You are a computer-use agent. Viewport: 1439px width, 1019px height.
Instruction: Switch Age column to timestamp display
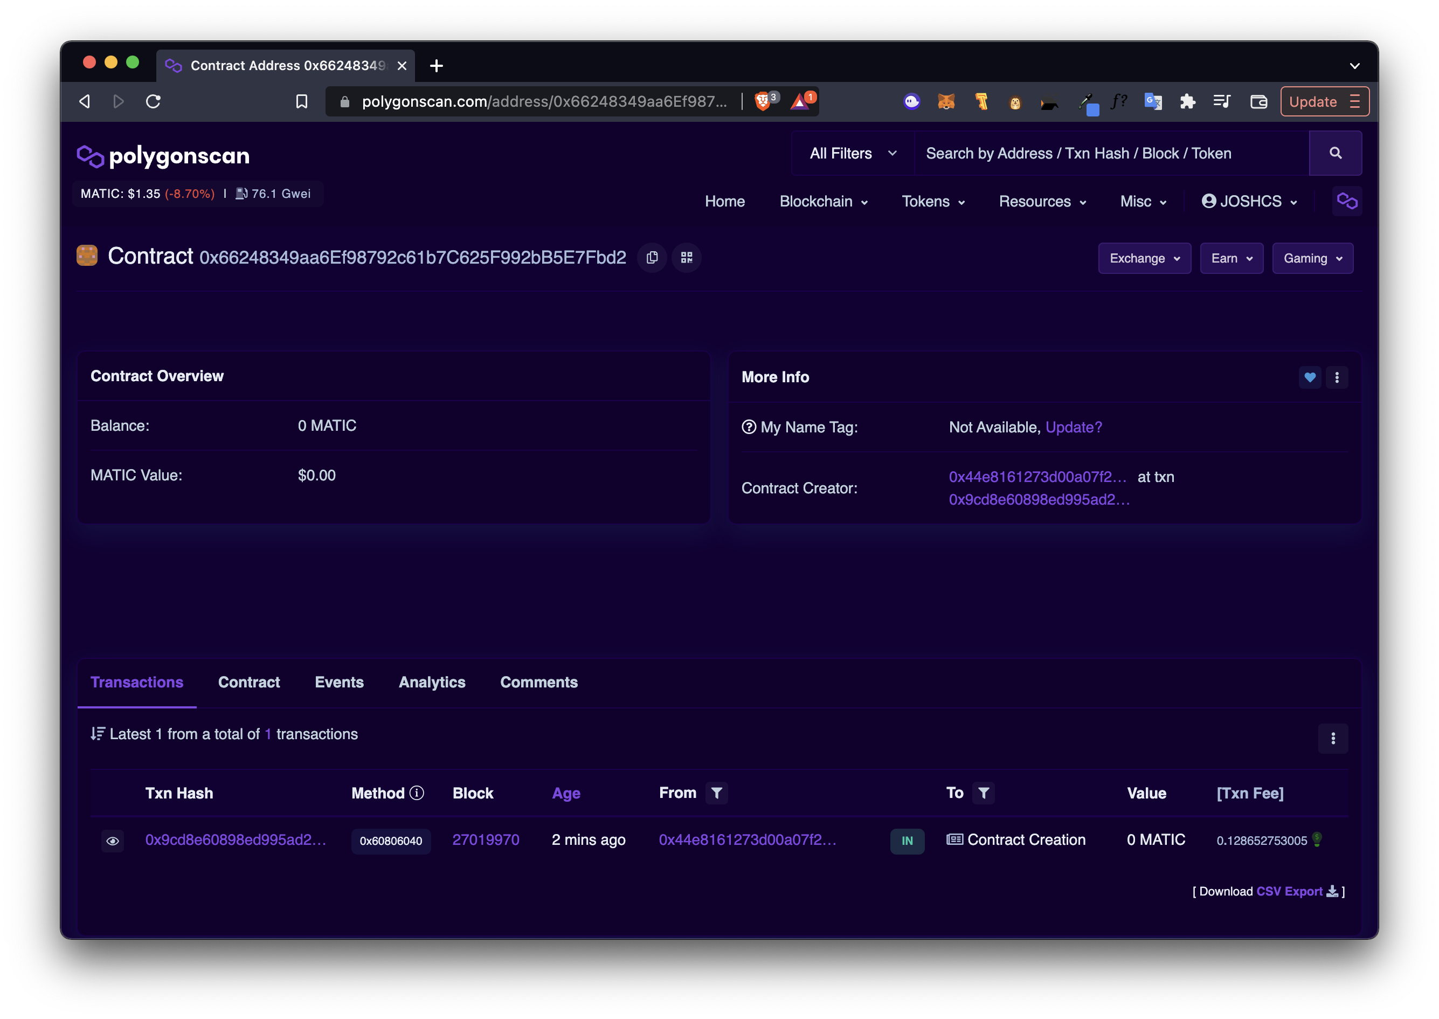(565, 793)
